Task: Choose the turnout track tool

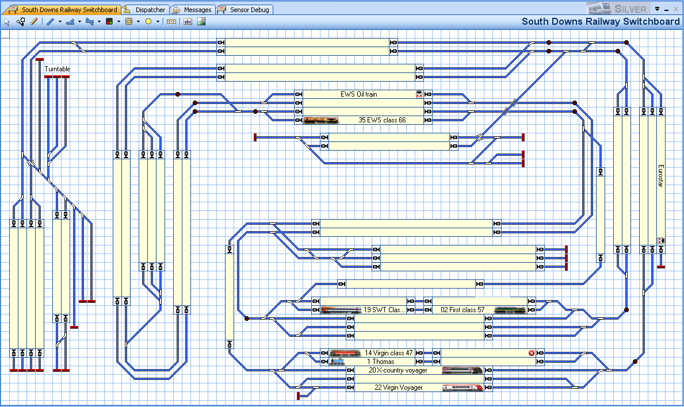Action: (70, 22)
